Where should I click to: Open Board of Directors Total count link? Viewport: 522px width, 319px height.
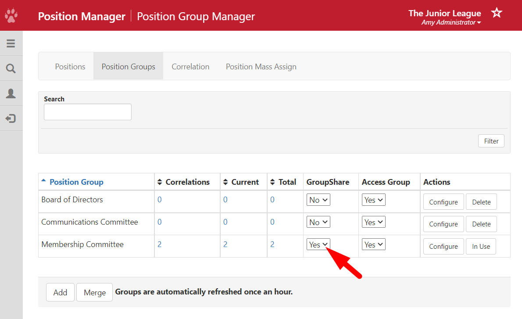coord(272,200)
